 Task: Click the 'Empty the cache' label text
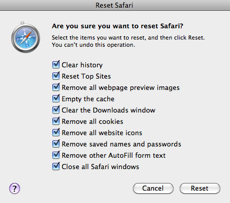[x=88, y=99]
